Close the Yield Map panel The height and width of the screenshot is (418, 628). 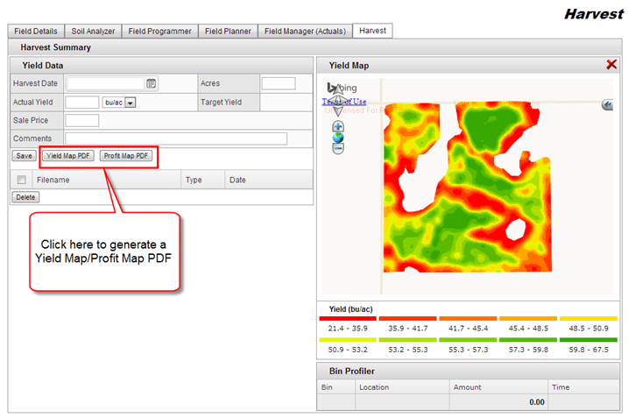[611, 65]
